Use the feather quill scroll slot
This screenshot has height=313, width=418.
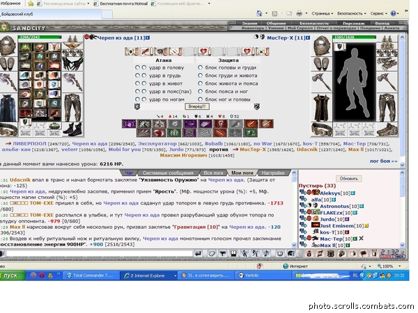[146, 51]
